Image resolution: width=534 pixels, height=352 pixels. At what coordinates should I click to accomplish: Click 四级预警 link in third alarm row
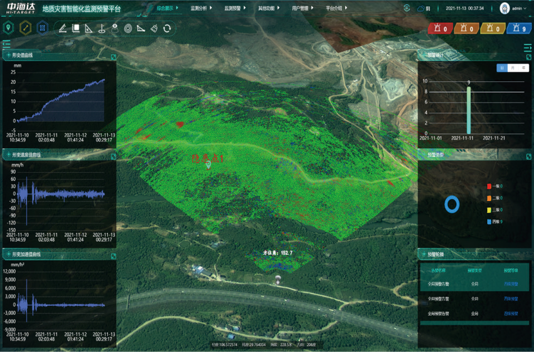tap(511, 314)
